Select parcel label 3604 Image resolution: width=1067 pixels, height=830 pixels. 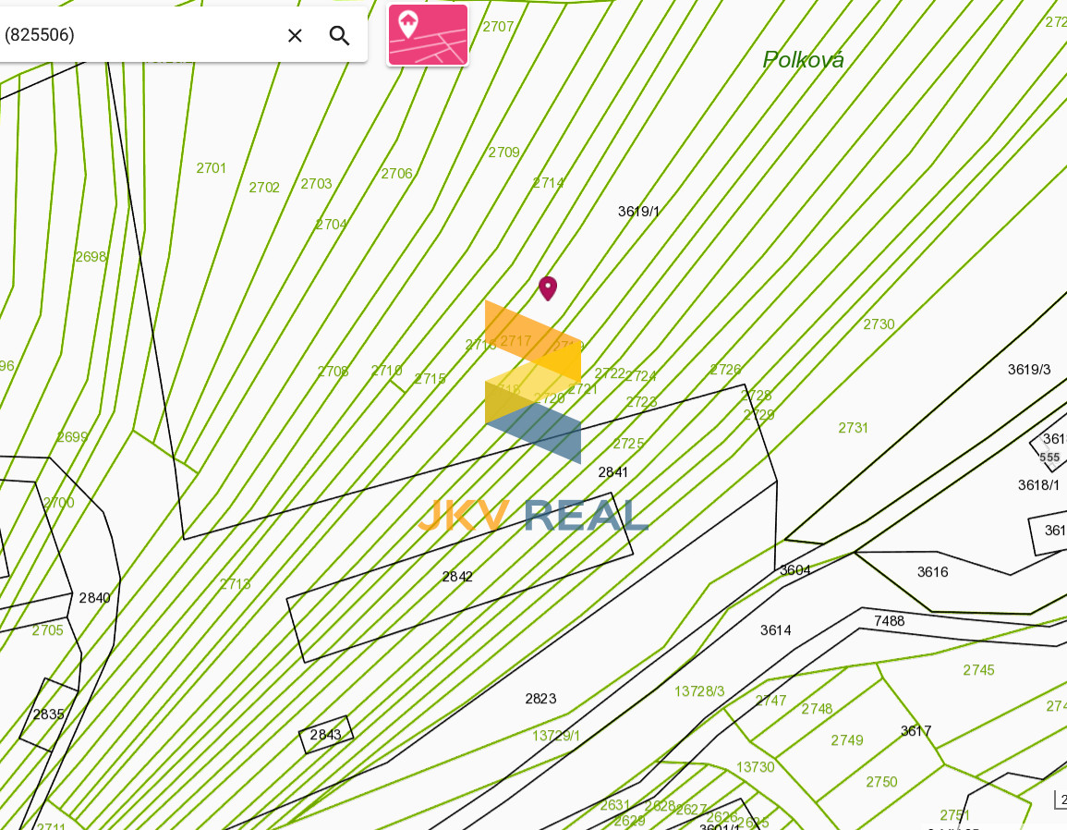click(794, 570)
